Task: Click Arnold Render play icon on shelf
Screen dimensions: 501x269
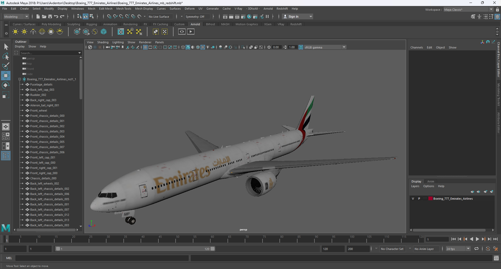Action: [191, 32]
